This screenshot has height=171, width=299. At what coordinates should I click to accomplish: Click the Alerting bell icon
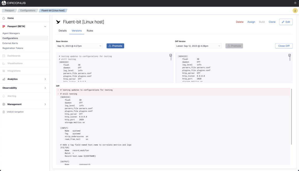click(x=4, y=96)
